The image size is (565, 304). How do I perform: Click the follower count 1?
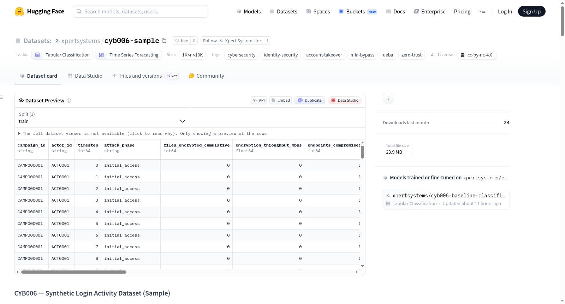click(x=268, y=41)
